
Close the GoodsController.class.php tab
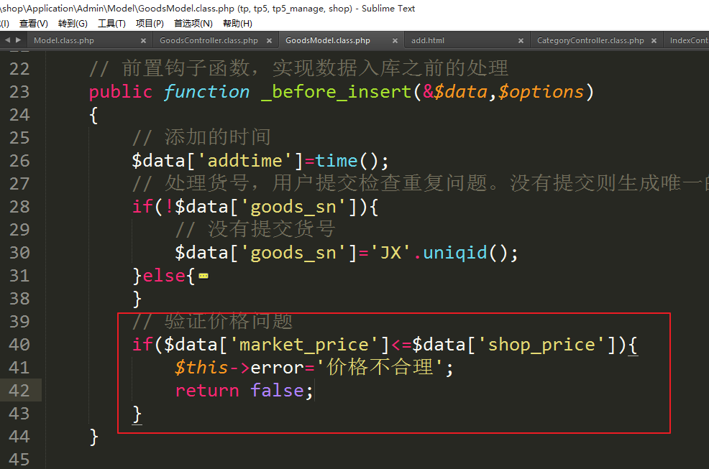(270, 41)
